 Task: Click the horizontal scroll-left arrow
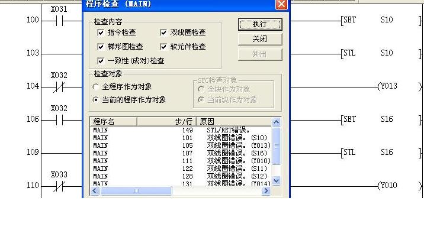tap(95, 191)
